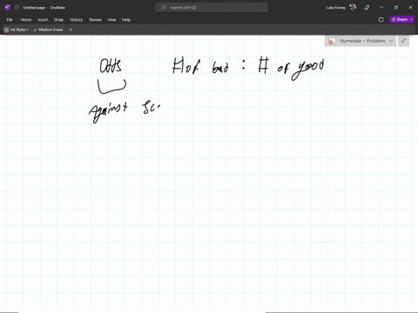Click the purple Share button
The width and height of the screenshot is (418, 313).
pos(400,19)
